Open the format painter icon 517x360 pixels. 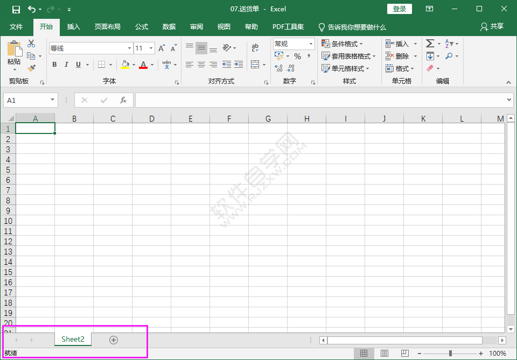[31, 68]
